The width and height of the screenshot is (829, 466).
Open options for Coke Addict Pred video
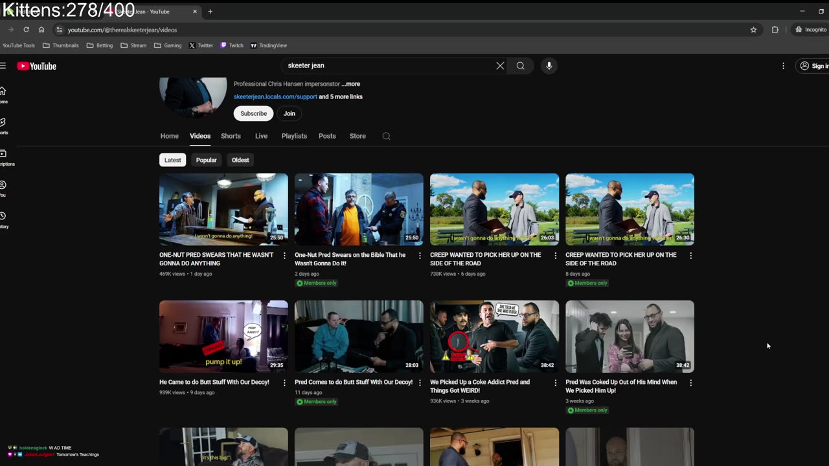coord(554,383)
